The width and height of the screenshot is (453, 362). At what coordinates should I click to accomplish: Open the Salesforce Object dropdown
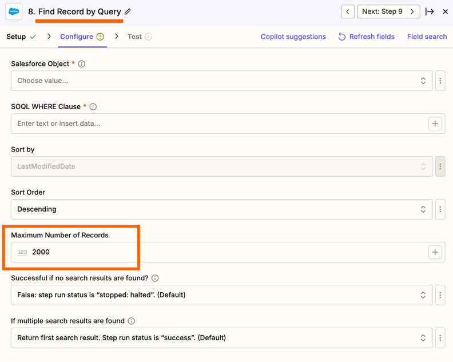pyautogui.click(x=221, y=81)
